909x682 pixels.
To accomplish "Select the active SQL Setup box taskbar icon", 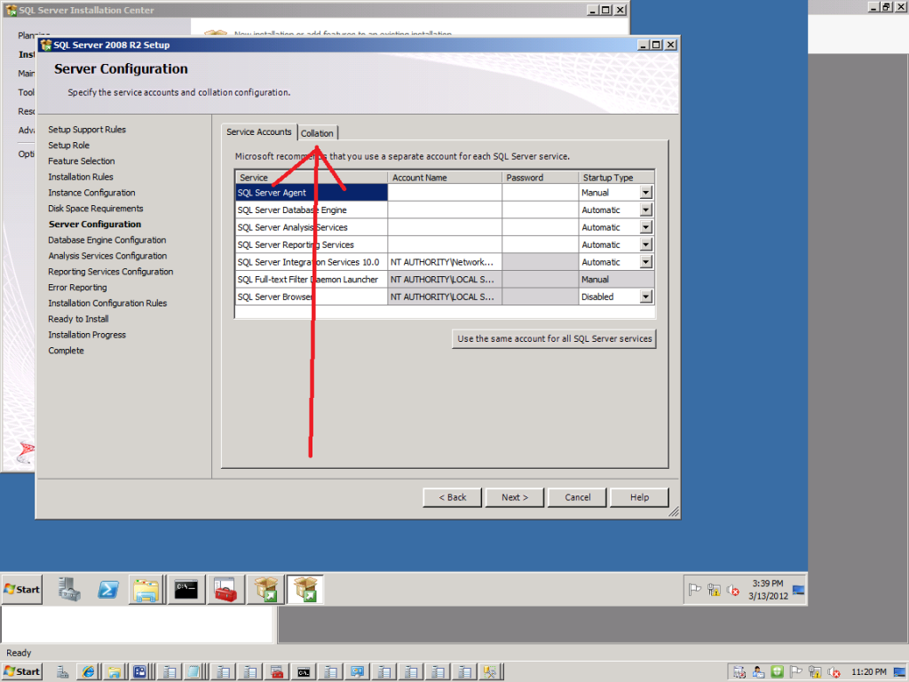I will point(305,590).
